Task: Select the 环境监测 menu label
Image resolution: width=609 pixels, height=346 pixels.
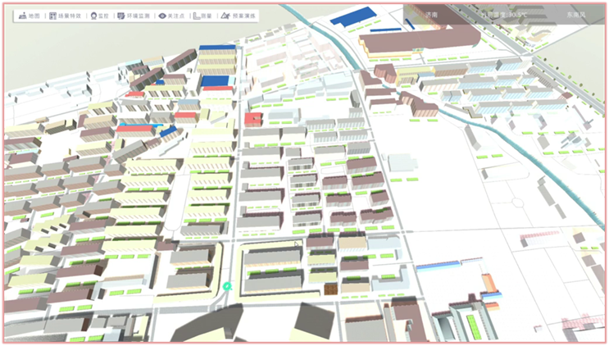Action: [x=139, y=16]
